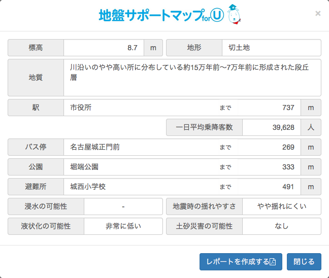Click the まで text in the 駅 row
This screenshot has width=329, height=278.
point(225,108)
